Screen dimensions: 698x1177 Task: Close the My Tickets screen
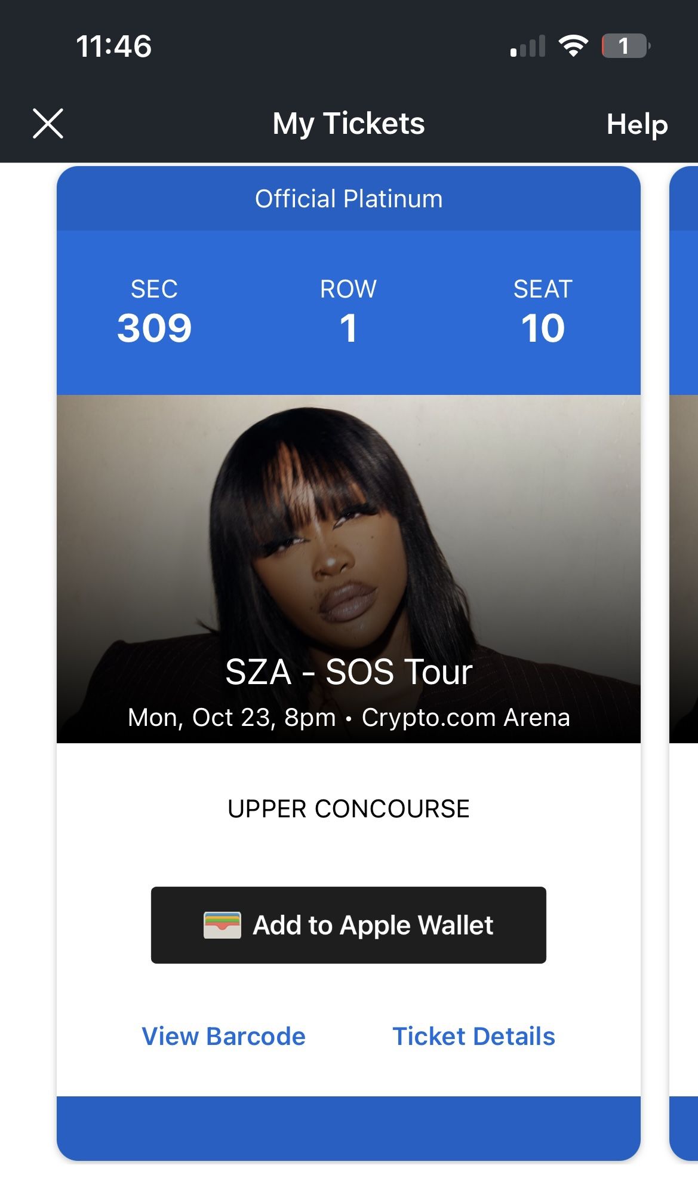(x=48, y=124)
